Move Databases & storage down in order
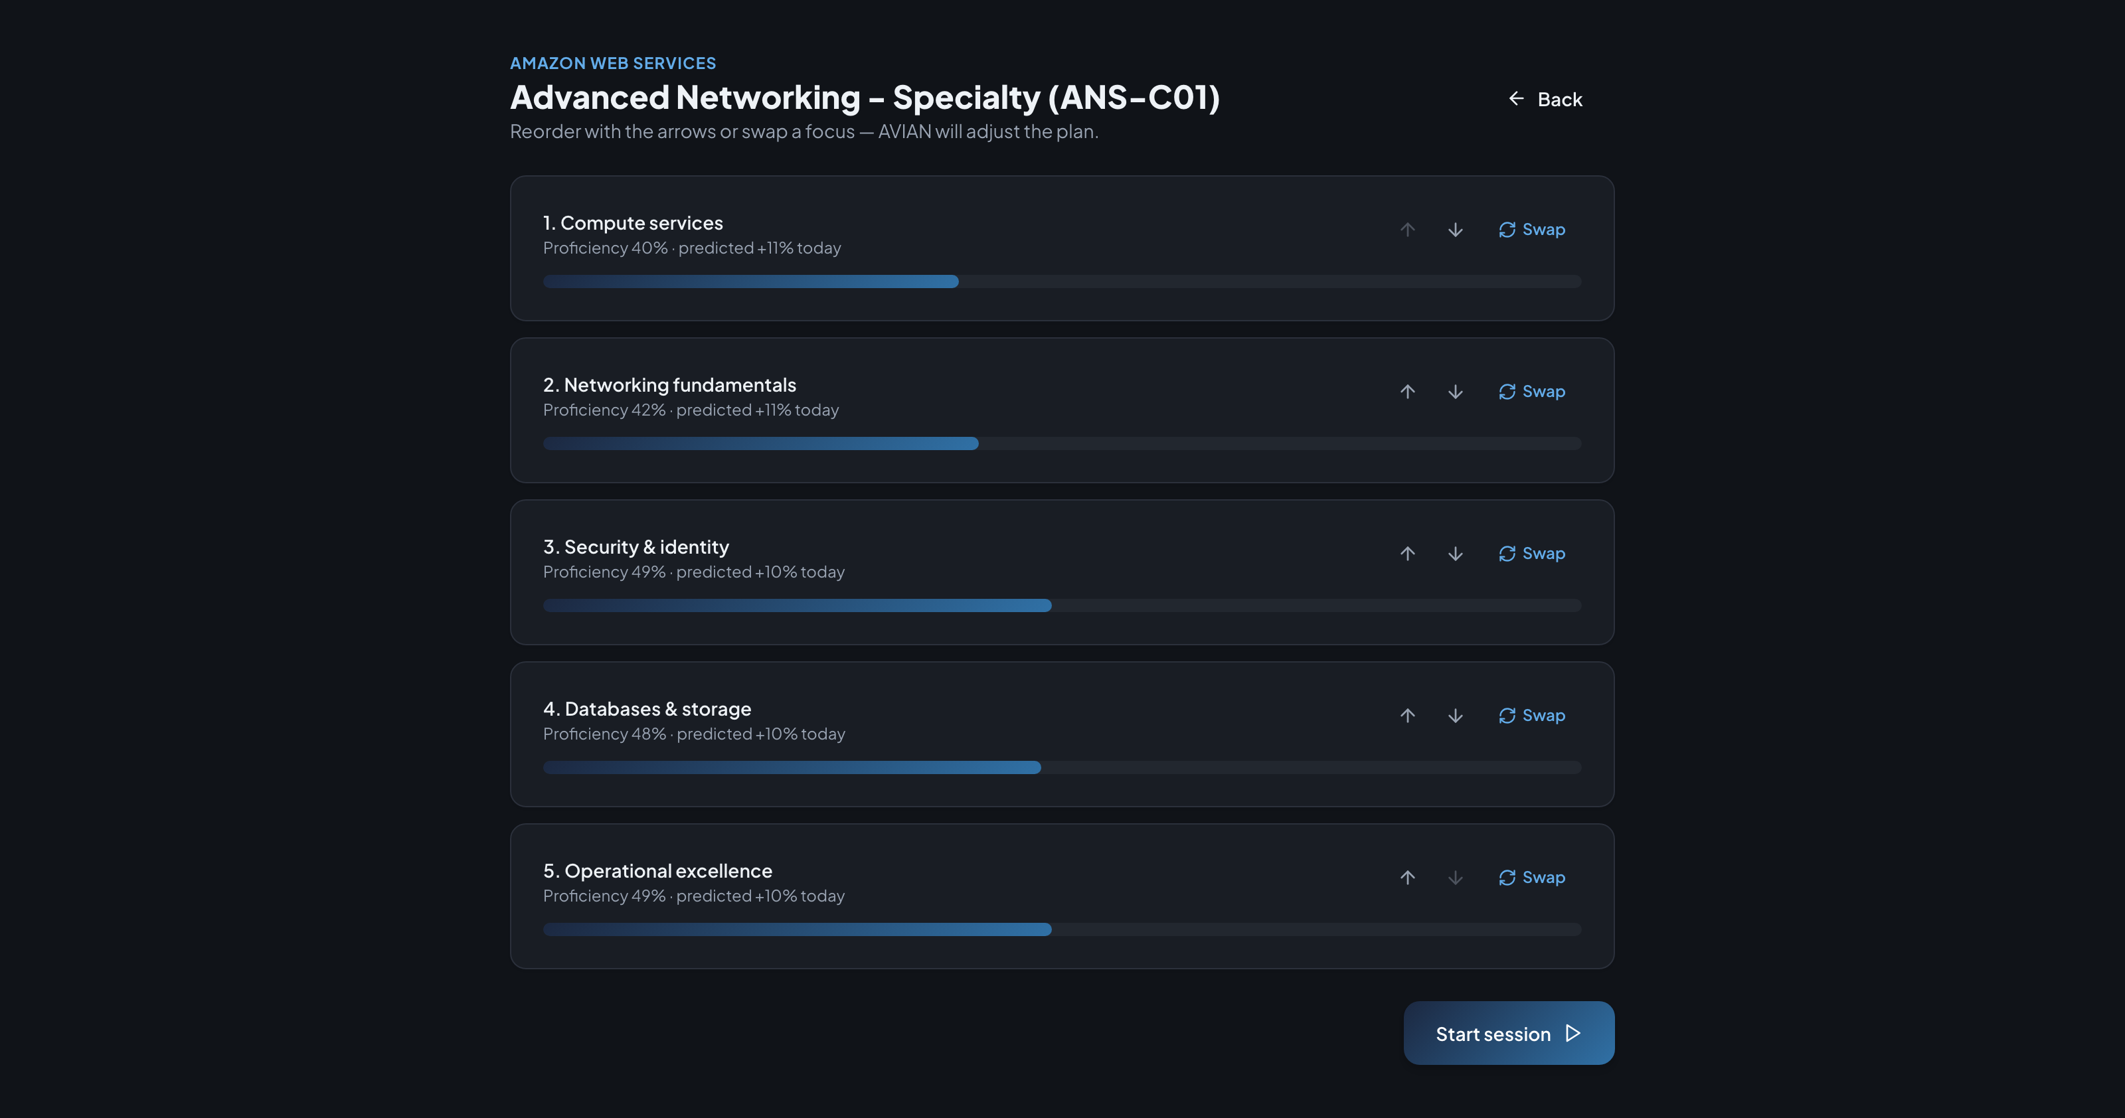This screenshot has height=1118, width=2125. (1455, 716)
